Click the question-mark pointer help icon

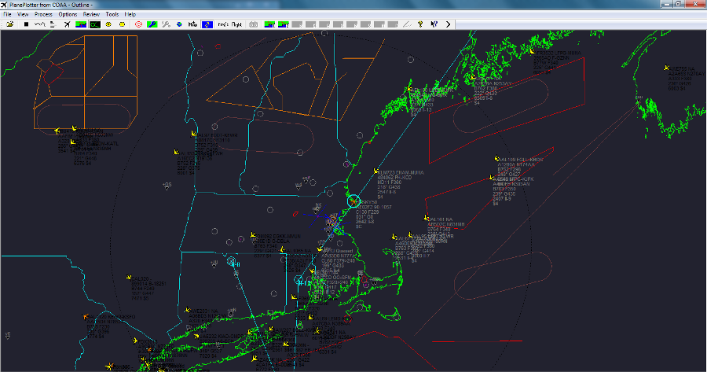[x=434, y=24]
